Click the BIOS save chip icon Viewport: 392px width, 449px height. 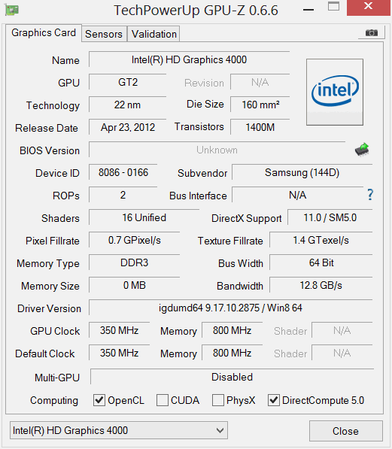click(362, 150)
